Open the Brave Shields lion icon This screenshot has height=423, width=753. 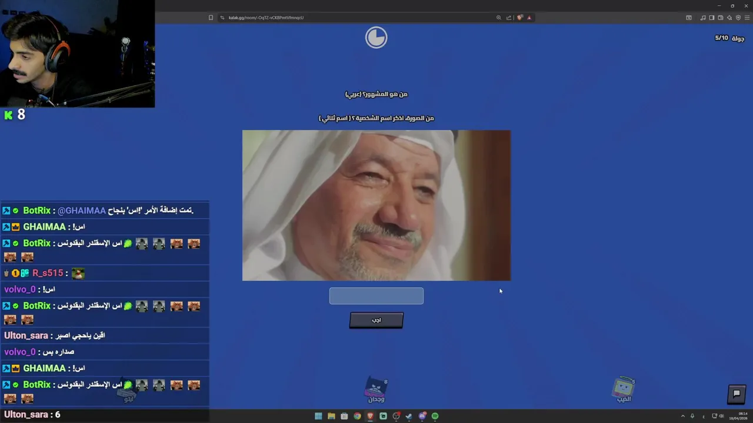(x=519, y=18)
